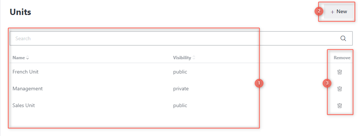Viewport: 358px width, 136px height.
Task: Click red annotation badge number 1
Action: pyautogui.click(x=259, y=83)
